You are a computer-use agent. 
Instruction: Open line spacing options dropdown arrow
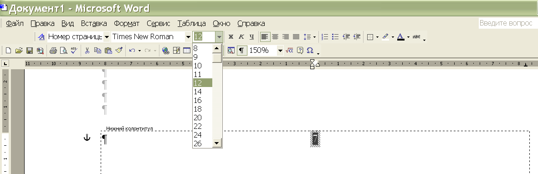tap(314, 37)
